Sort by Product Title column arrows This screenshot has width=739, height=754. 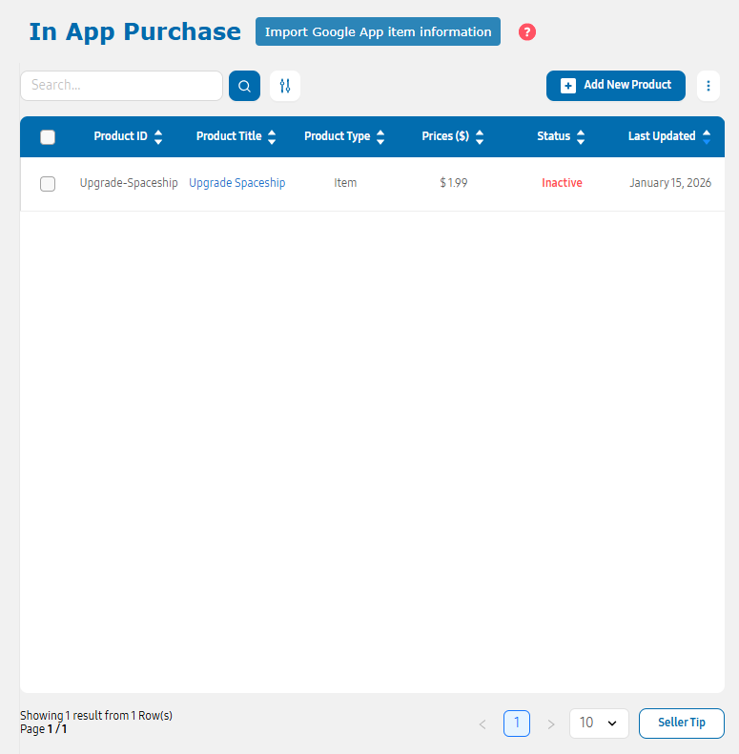[x=272, y=137]
